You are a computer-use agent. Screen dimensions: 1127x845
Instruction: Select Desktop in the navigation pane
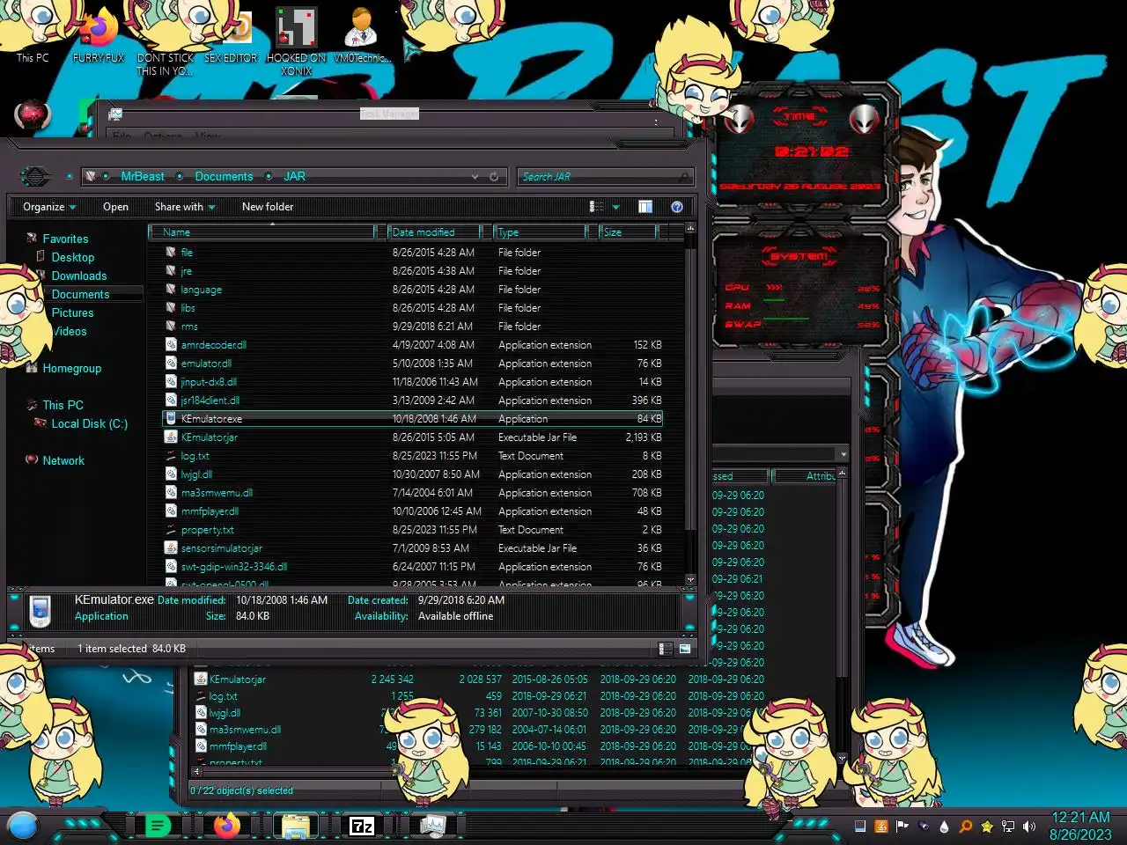(x=73, y=257)
